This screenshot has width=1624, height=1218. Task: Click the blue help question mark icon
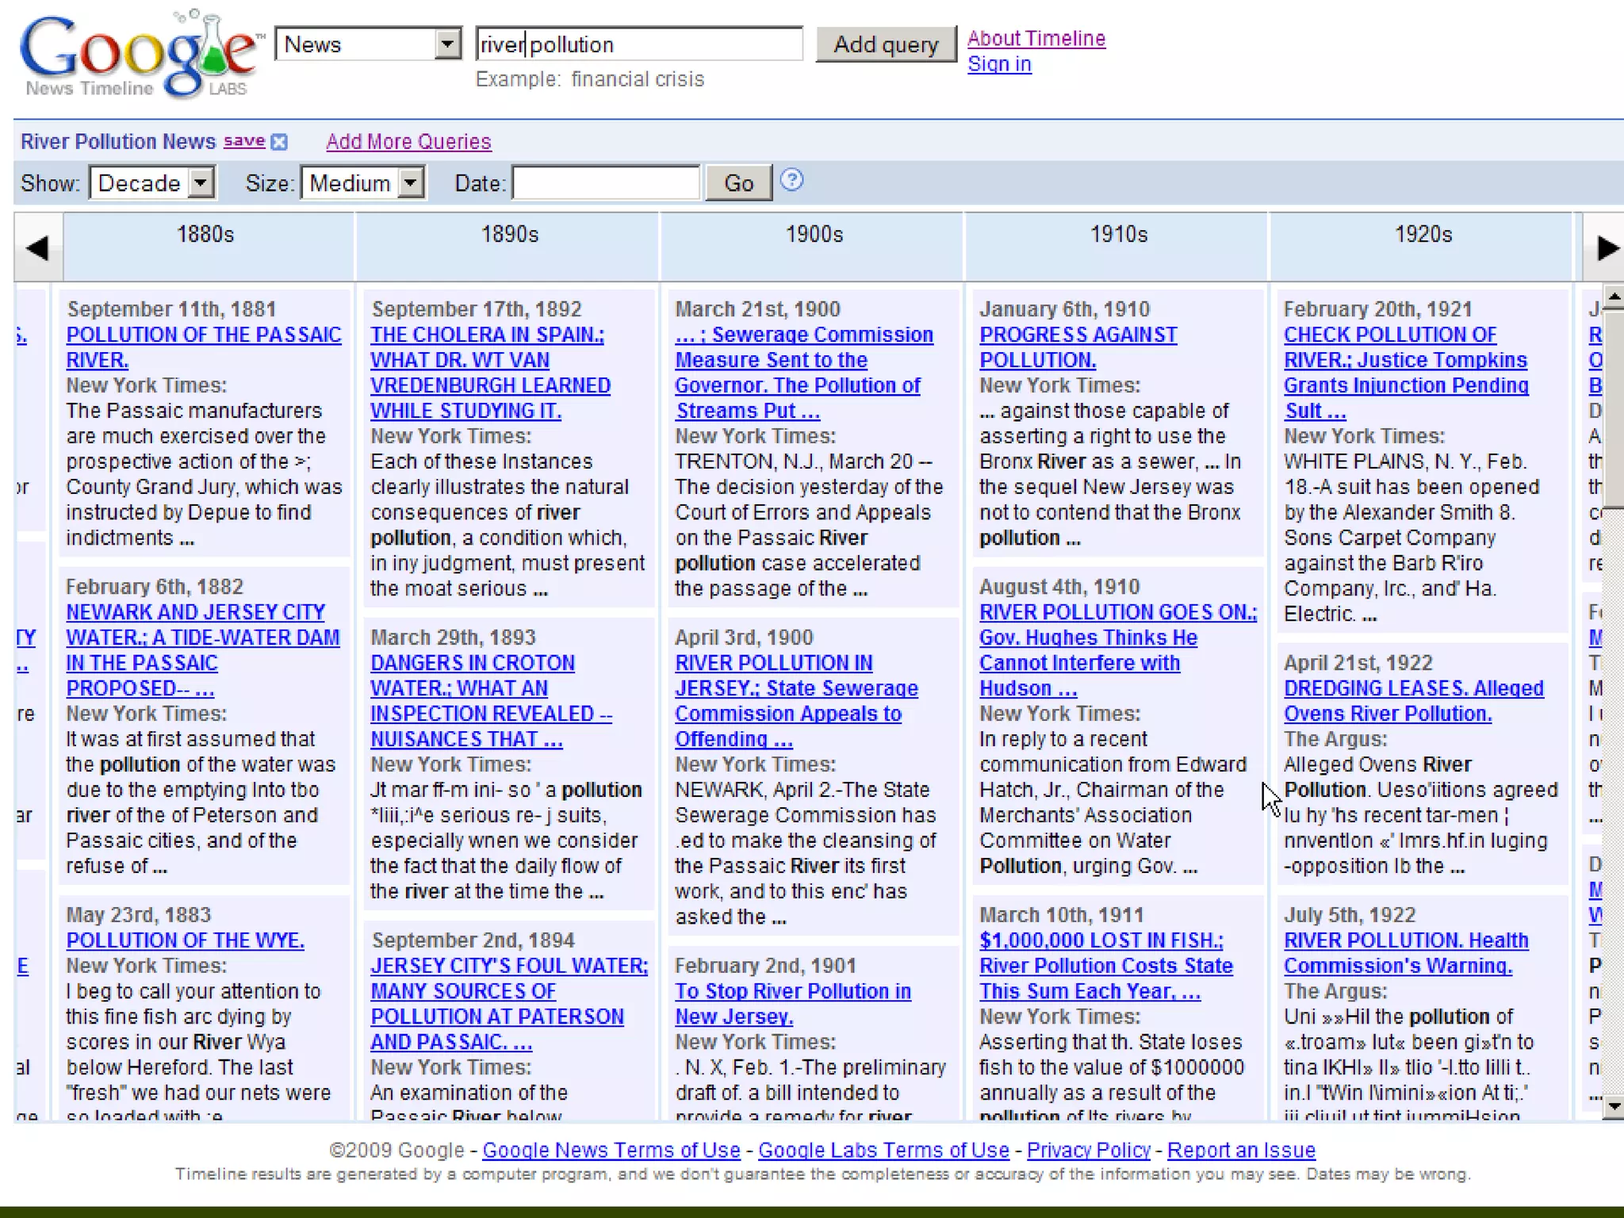pos(791,181)
